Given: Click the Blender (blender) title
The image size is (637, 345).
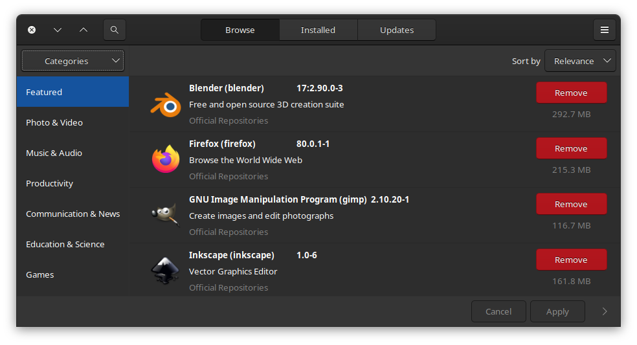Looking at the screenshot, I should point(227,88).
